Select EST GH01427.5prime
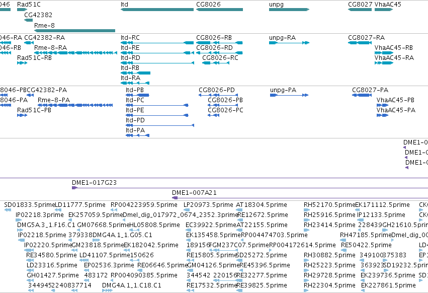The width and height of the screenshot is (428, 293). (x=30, y=280)
